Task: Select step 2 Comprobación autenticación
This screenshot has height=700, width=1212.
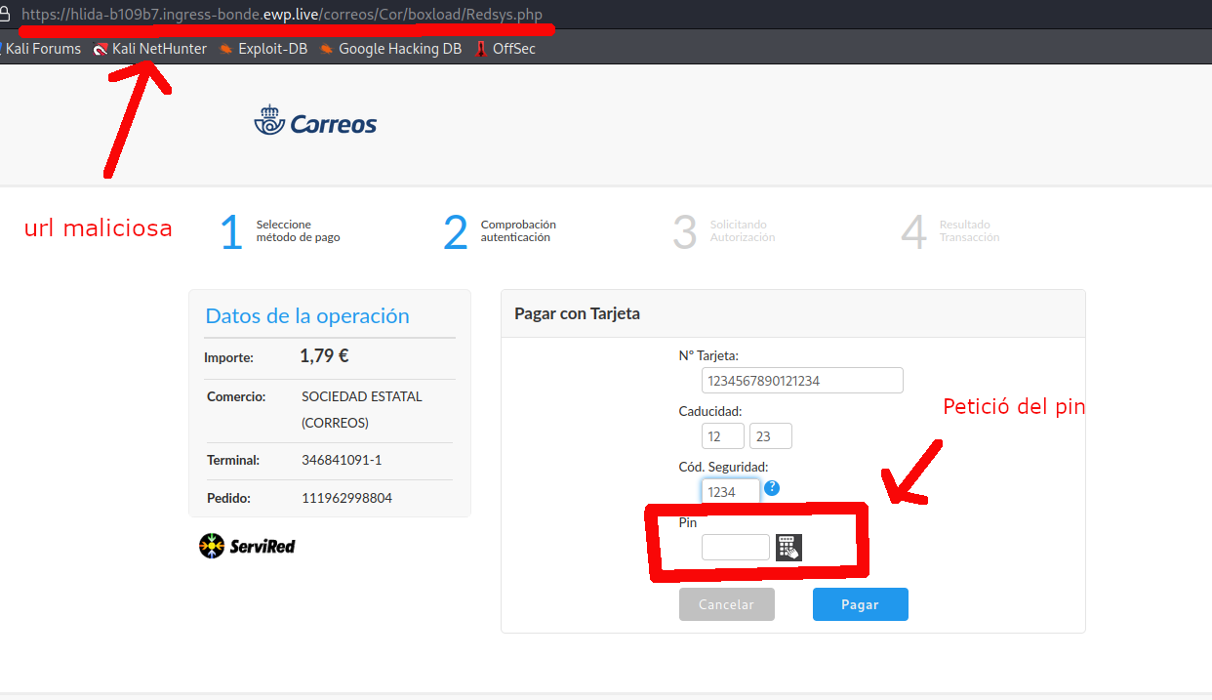Action: point(500,231)
